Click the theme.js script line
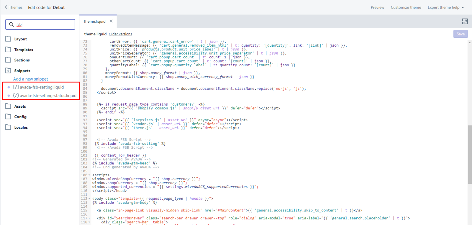Screen dimensions: 472x225 click(168, 128)
